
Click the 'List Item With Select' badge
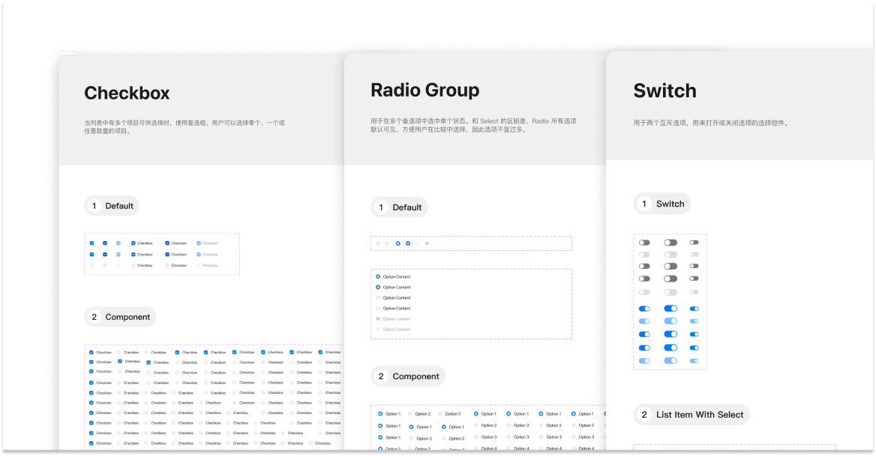691,414
